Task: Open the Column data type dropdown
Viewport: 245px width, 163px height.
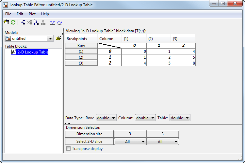Action: click(x=145, y=118)
